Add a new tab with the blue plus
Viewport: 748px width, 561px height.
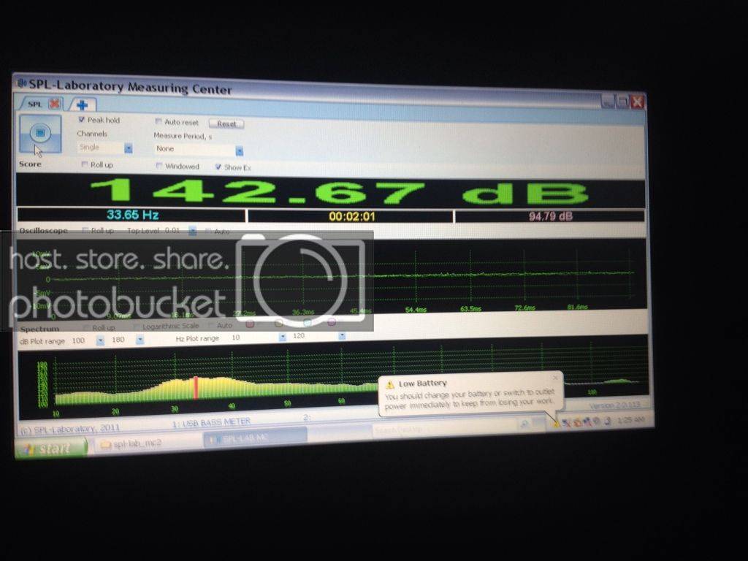point(82,105)
